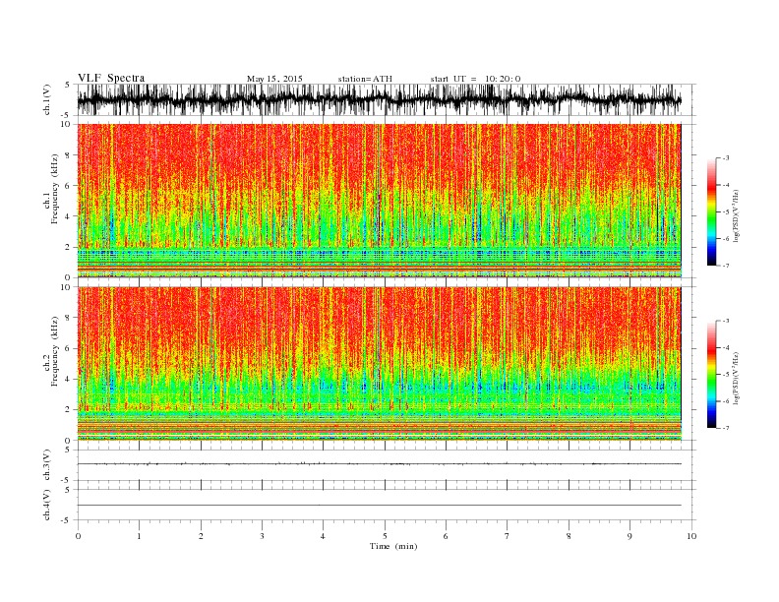Screen dimensions: 779x602
Task: Select the "ch.1(V)" axis label at top
Action: [47, 99]
